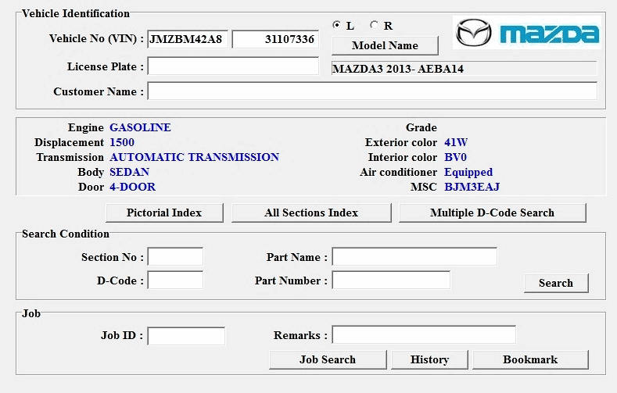617x393 pixels.
Task: Select the R (right-hand drive) radio button
Action: coord(375,25)
